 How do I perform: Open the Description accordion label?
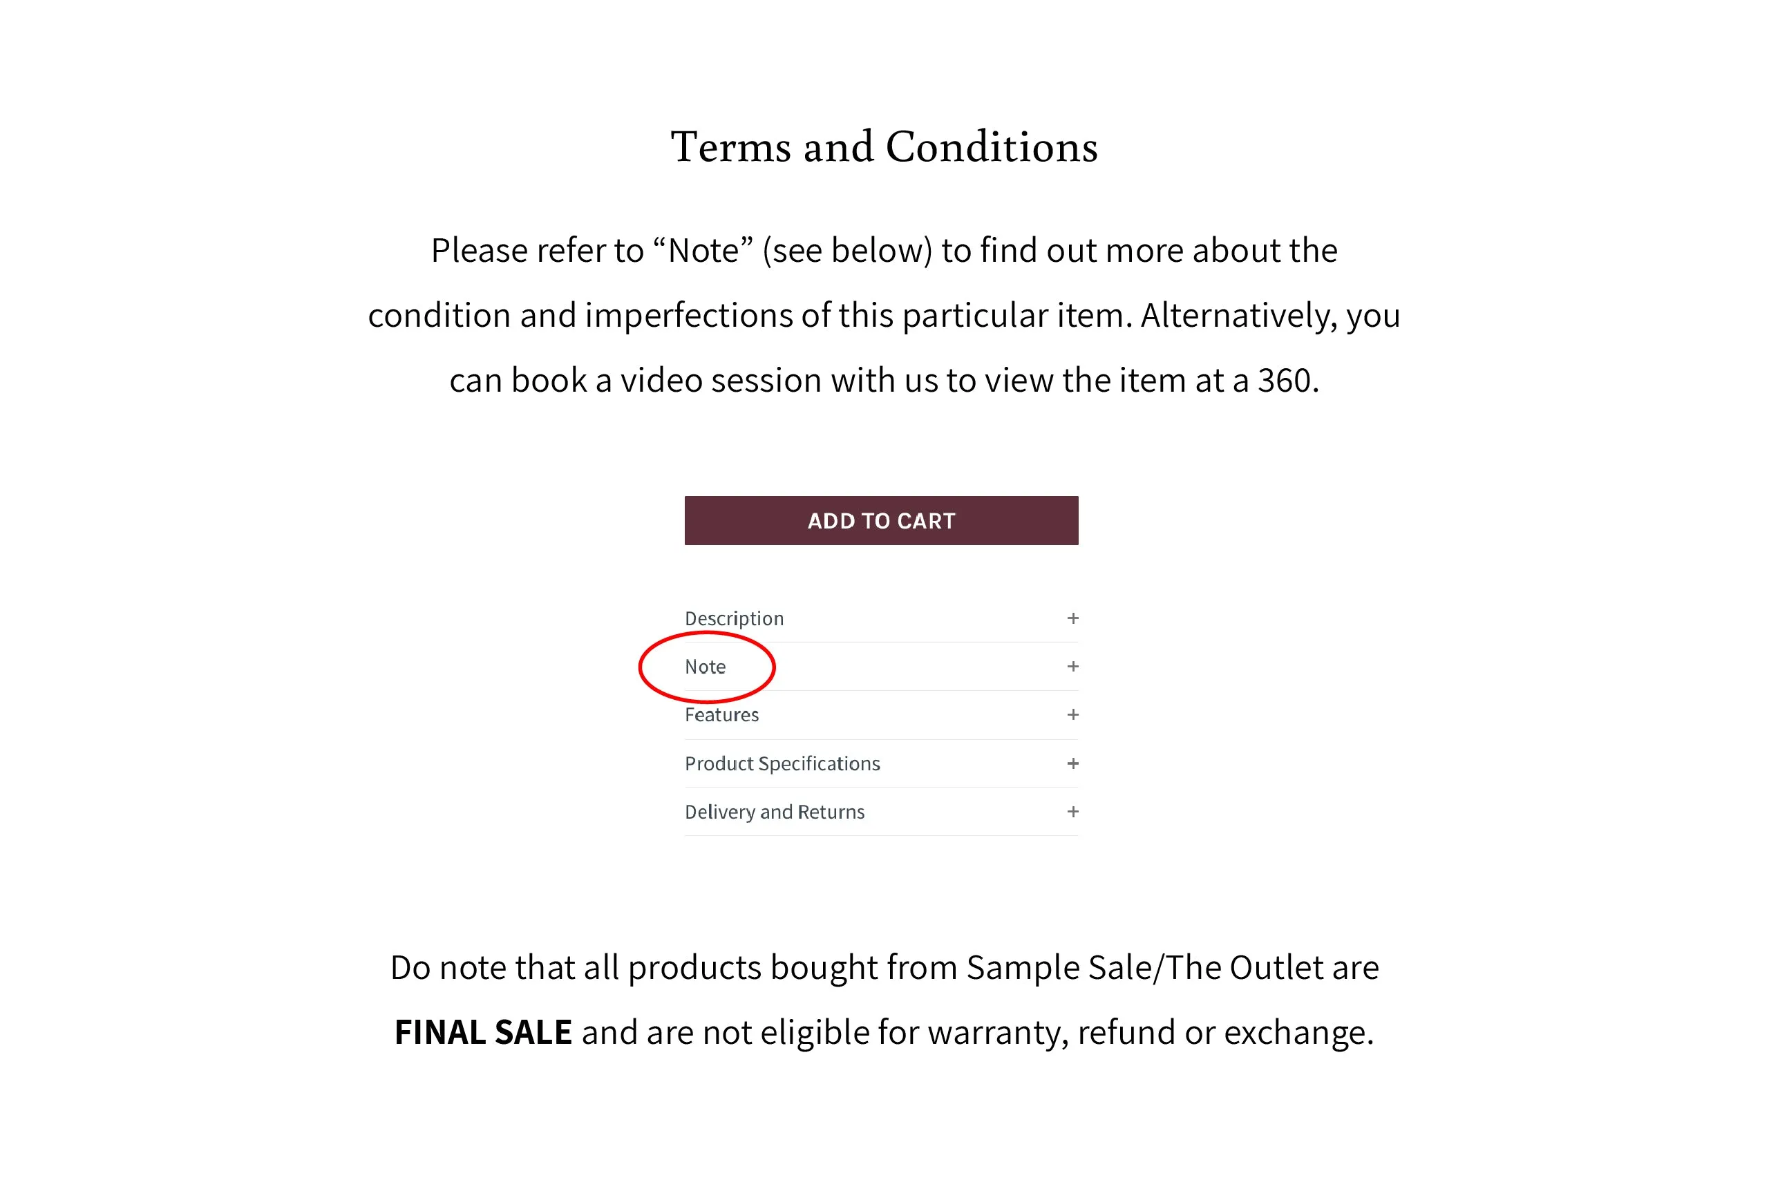pos(734,618)
